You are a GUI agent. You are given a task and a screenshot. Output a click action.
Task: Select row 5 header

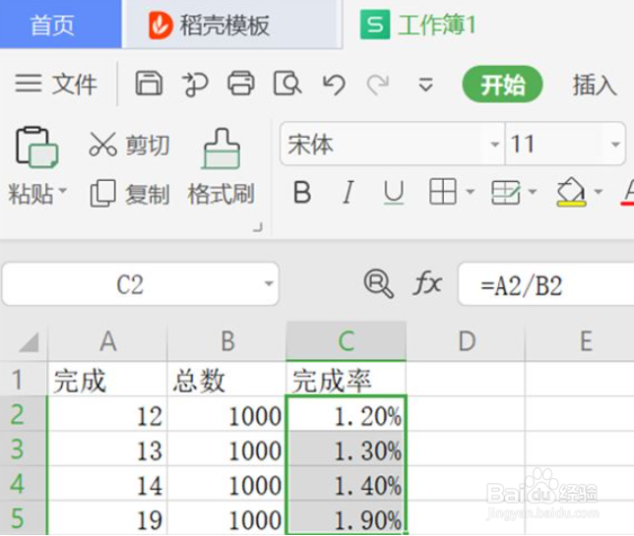coord(24,518)
